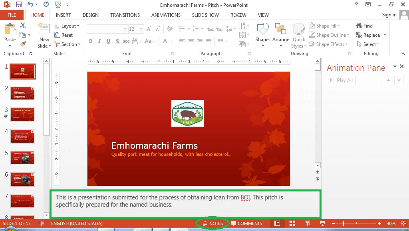Click the Copy icon in the Clipboard group
The height and width of the screenshot is (231, 409).
click(23, 35)
